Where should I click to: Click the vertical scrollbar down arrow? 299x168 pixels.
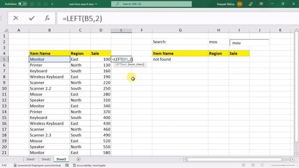296,154
